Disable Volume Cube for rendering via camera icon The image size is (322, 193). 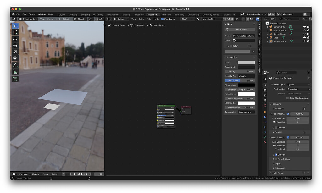coord(308,41)
